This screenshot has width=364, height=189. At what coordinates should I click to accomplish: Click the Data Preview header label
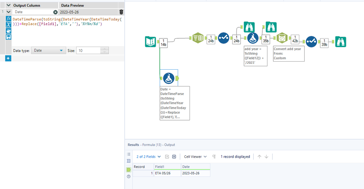[73, 5]
